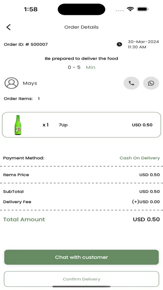This screenshot has width=163, height=290.
Task: Tap the 30-Mar-2024 order date text
Action: [x=143, y=42]
